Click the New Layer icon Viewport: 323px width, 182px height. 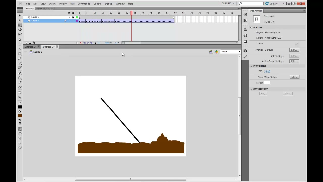(x=26, y=43)
